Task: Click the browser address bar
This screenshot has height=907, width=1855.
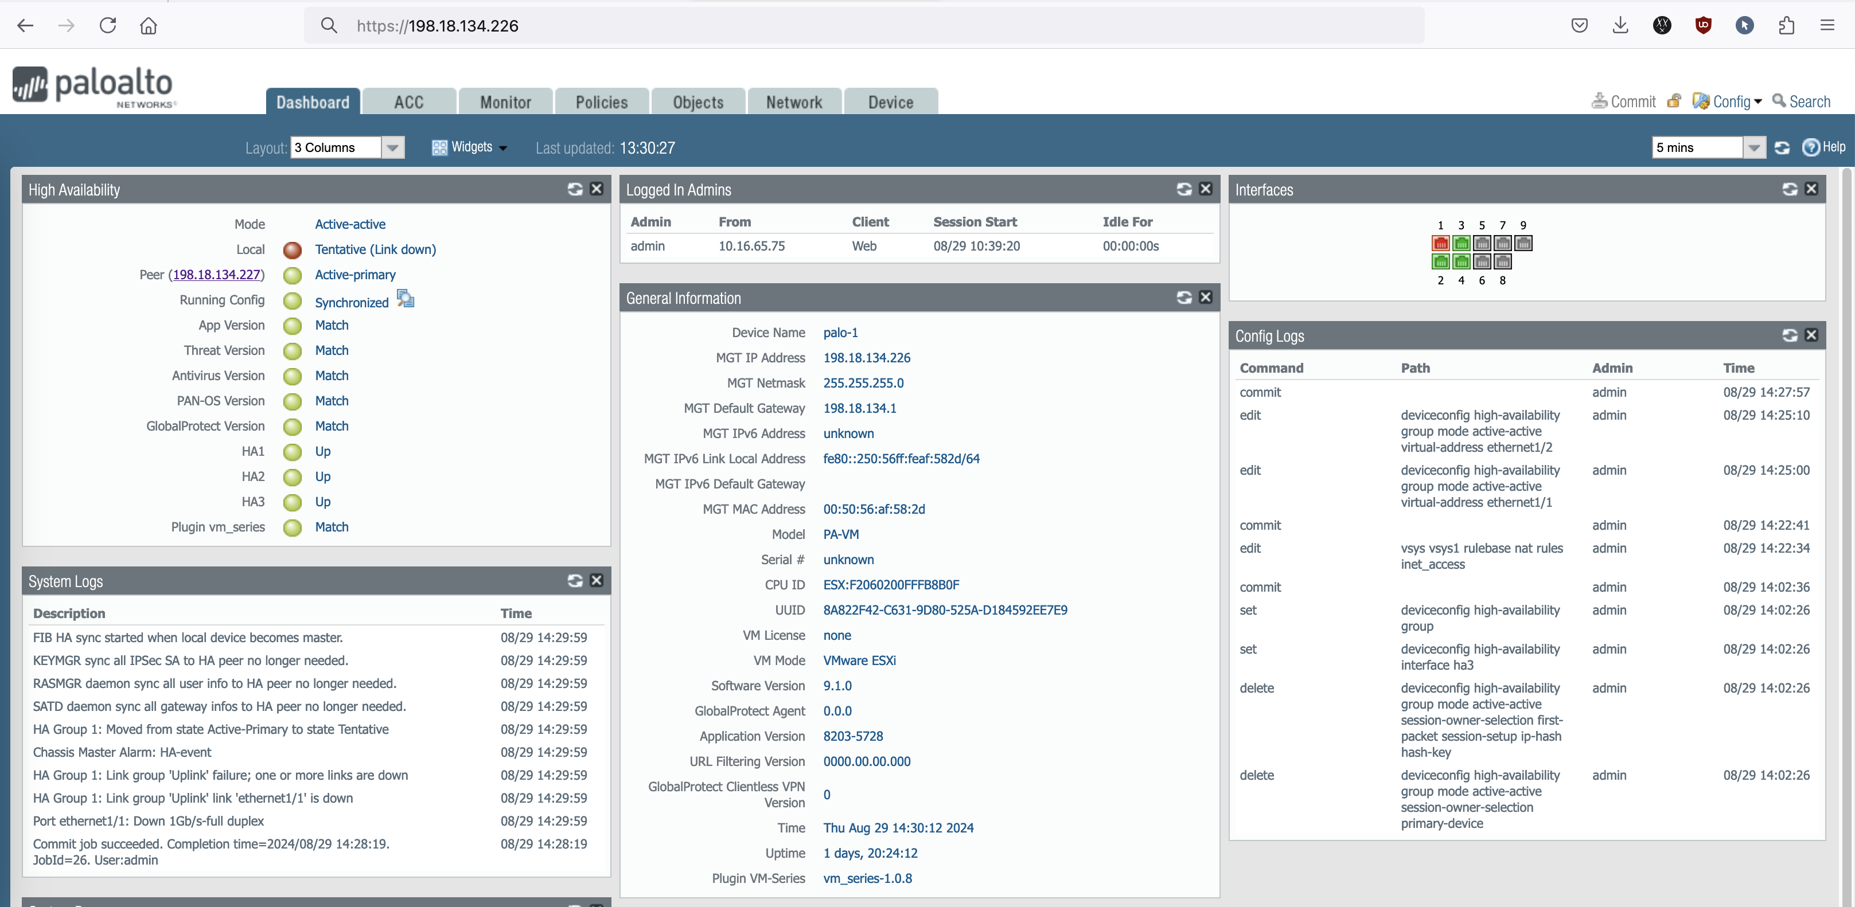Action: [x=864, y=26]
